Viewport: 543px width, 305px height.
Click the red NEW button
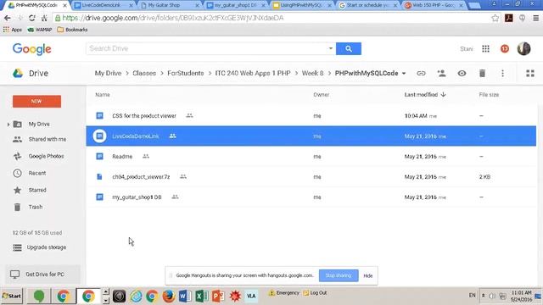point(36,102)
